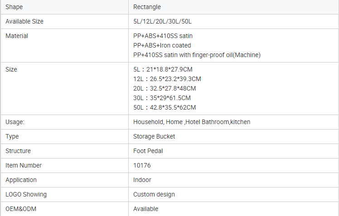Click the Household, Home, Hotel Bathroom text
Image resolution: width=339 pixels, height=216 pixels.
(192, 122)
